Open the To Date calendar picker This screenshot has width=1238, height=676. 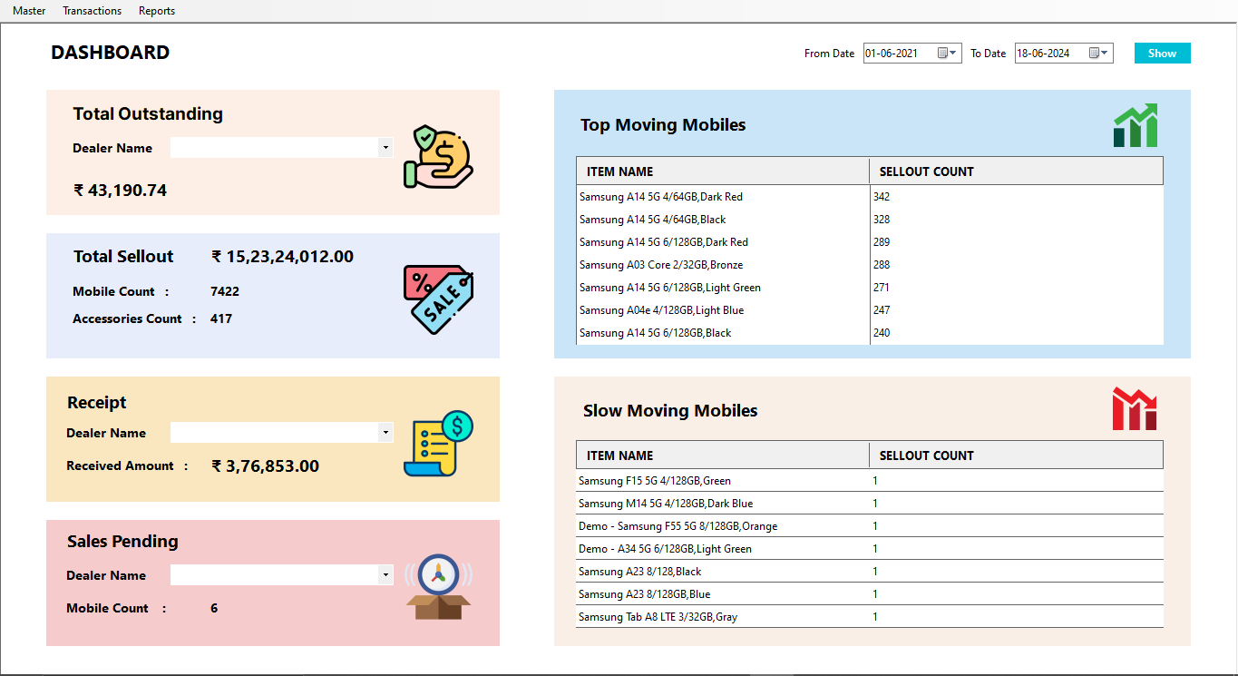pyautogui.click(x=1099, y=54)
